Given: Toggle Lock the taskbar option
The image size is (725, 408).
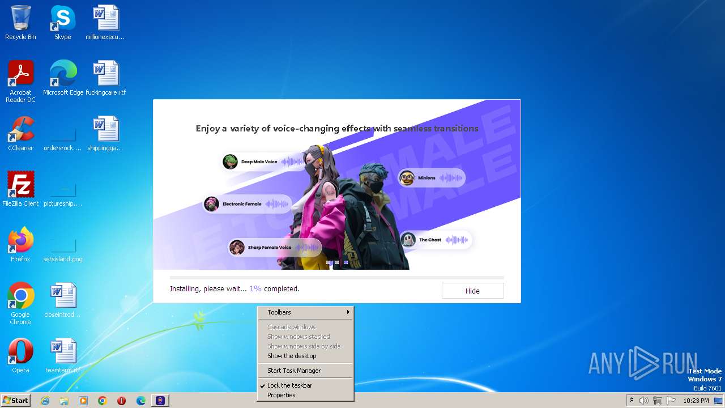Looking at the screenshot, I should pyautogui.click(x=305, y=385).
